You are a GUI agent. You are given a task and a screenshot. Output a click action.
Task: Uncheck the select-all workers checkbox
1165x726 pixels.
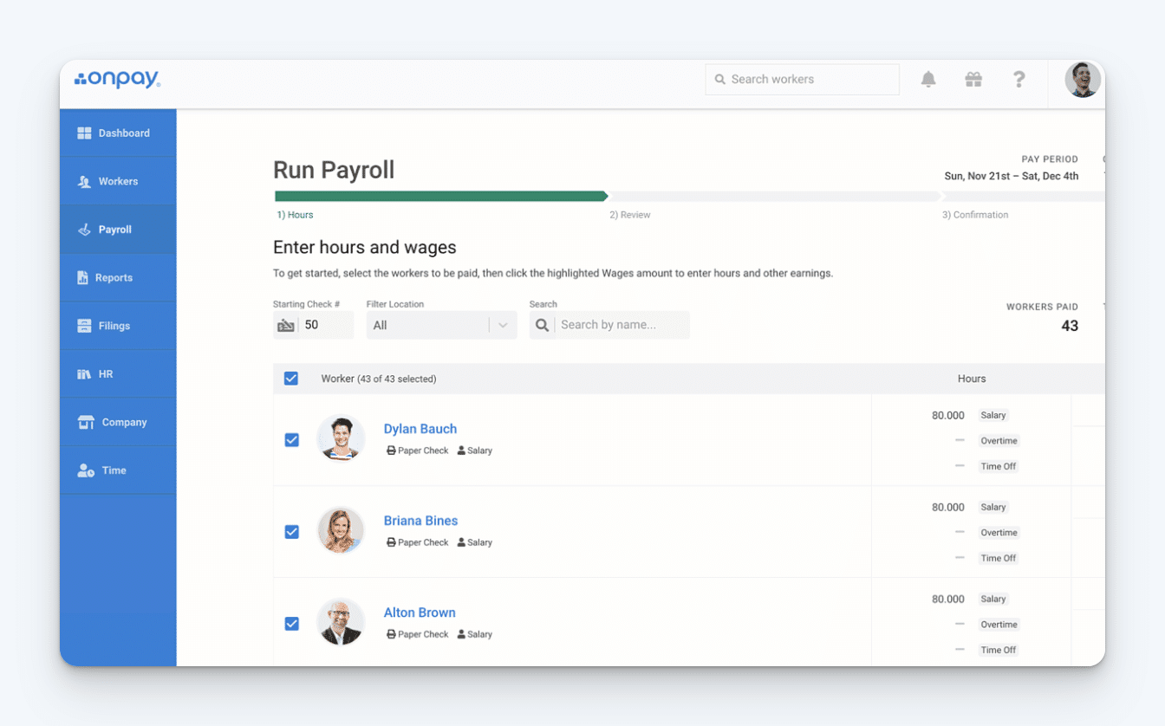pos(290,379)
